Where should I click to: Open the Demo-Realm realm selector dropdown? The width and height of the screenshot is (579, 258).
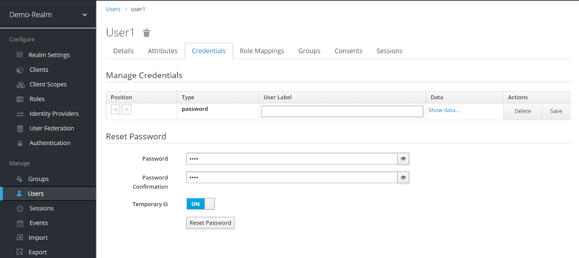point(48,14)
